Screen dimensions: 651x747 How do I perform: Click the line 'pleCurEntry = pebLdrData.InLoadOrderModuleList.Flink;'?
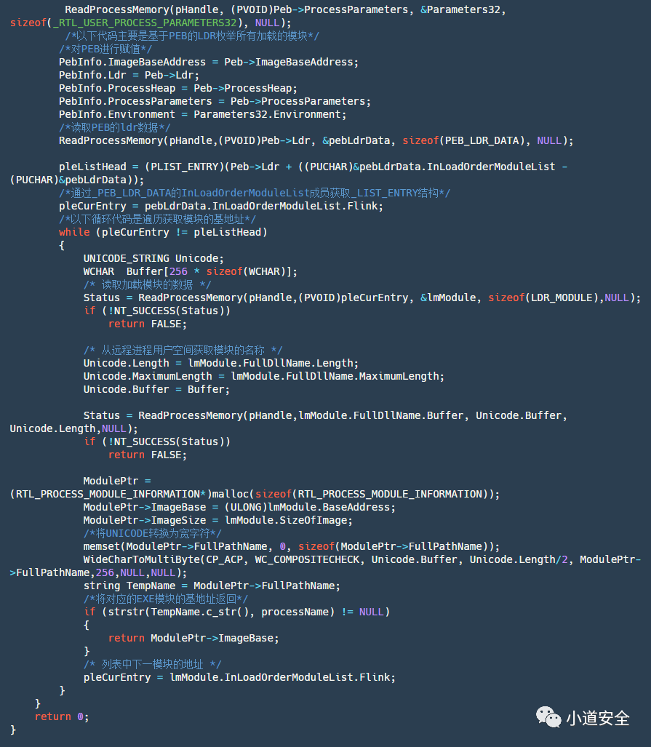pos(220,207)
